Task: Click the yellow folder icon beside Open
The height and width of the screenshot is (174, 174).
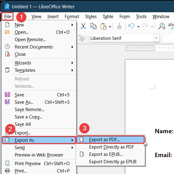Action: 7,32
